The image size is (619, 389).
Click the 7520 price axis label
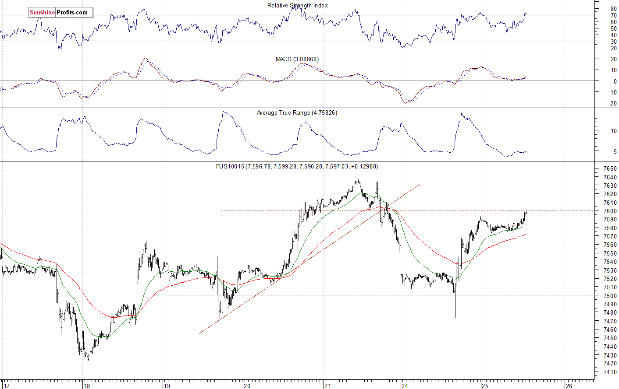click(610, 279)
